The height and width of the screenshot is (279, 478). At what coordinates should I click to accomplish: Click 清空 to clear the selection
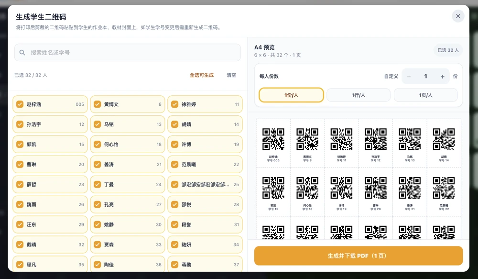coord(231,75)
